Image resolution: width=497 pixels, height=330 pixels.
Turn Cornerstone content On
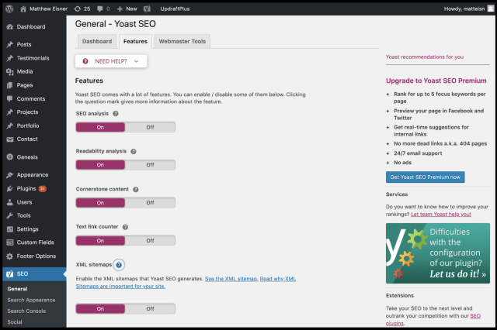(x=100, y=203)
